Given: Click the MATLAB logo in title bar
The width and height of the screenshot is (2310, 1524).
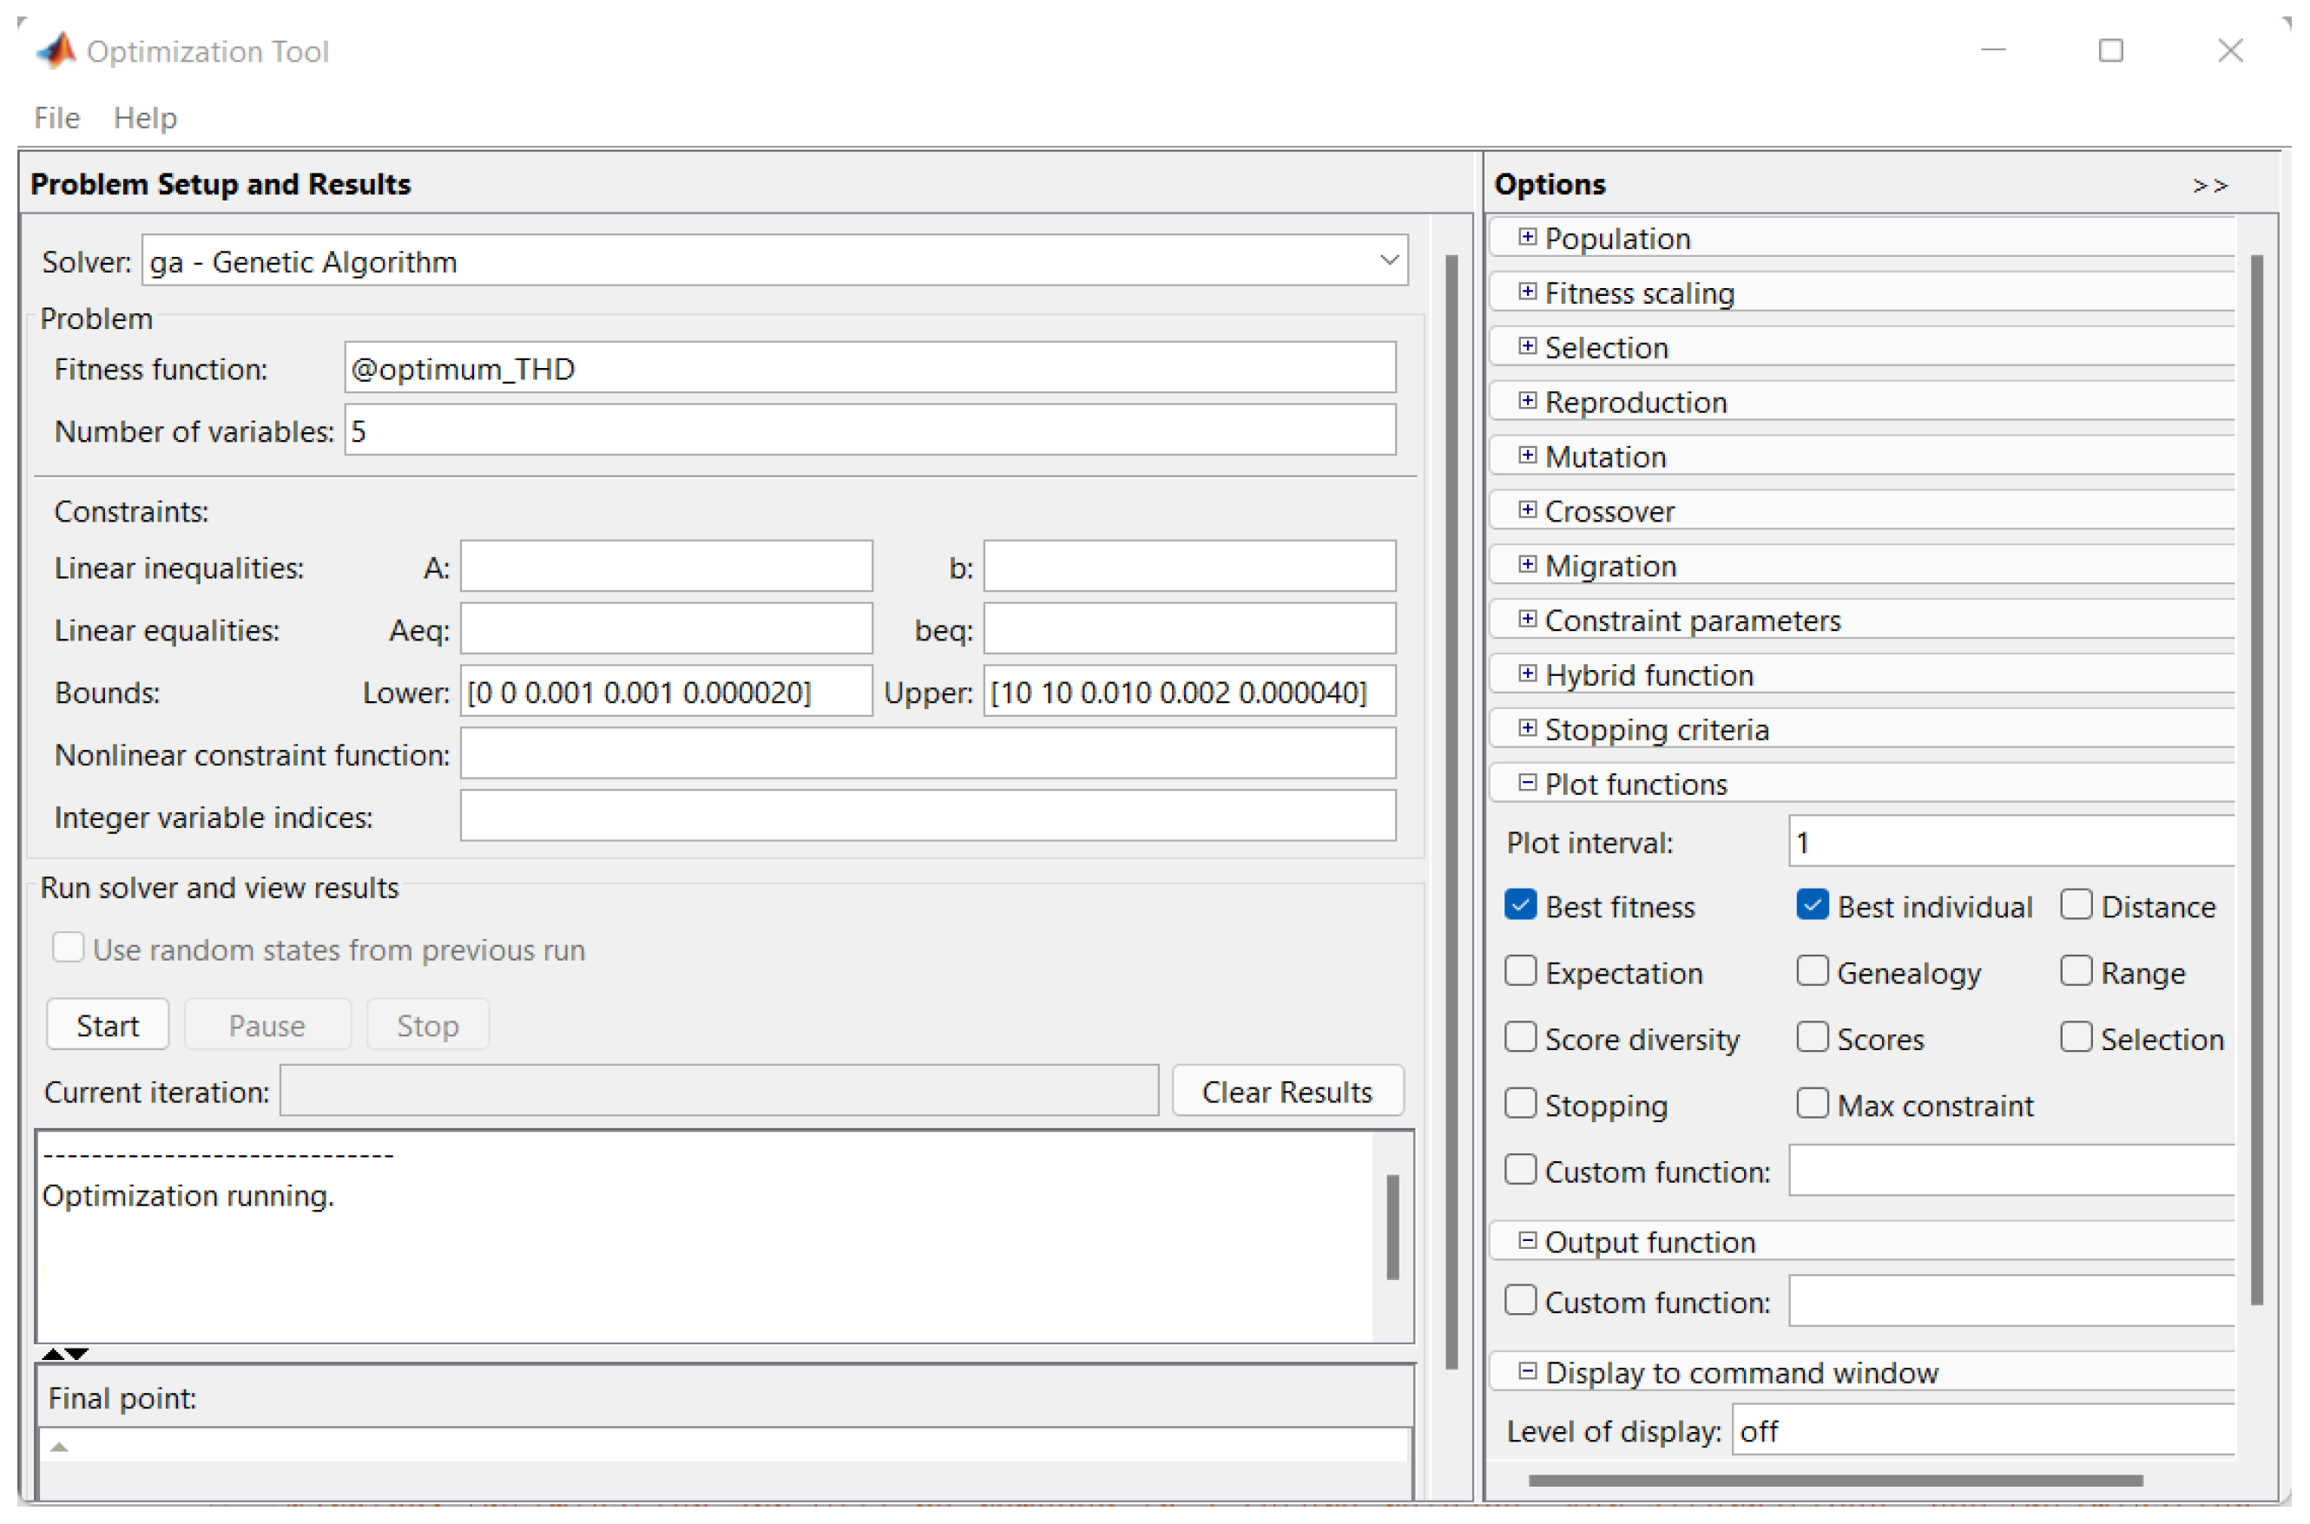Looking at the screenshot, I should pos(56,50).
